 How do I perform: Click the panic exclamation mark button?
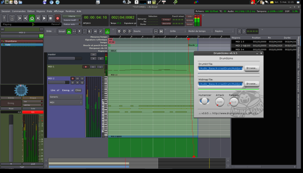point(4,18)
